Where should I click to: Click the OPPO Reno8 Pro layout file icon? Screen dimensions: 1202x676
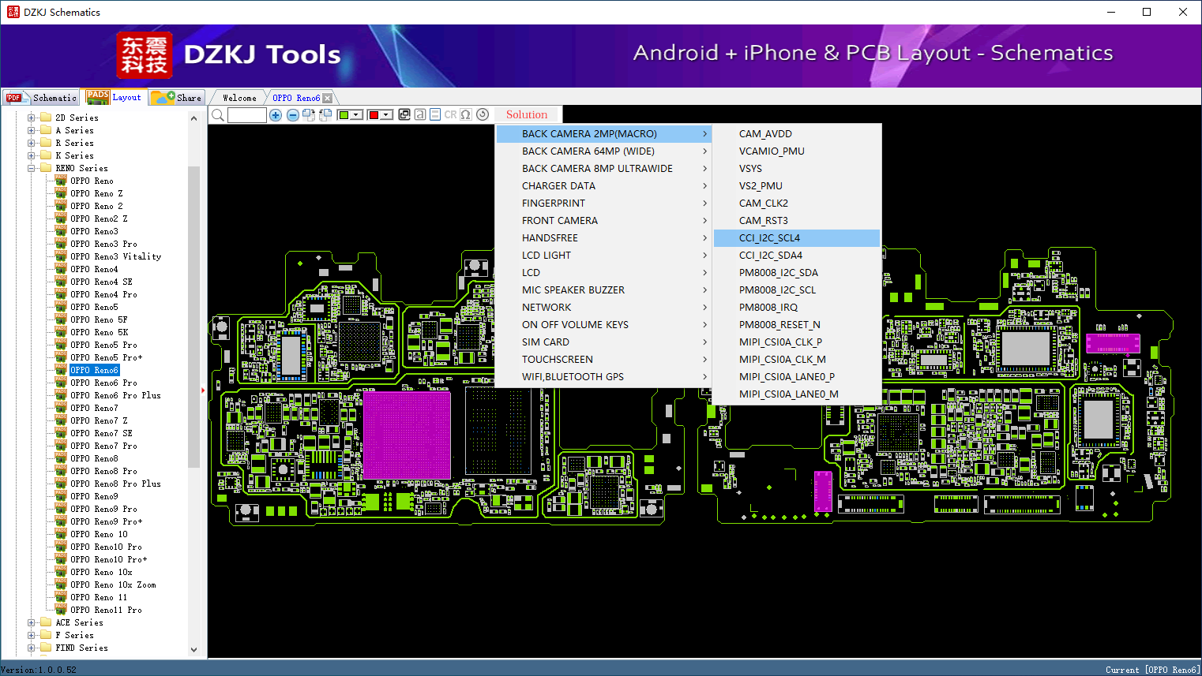click(61, 471)
